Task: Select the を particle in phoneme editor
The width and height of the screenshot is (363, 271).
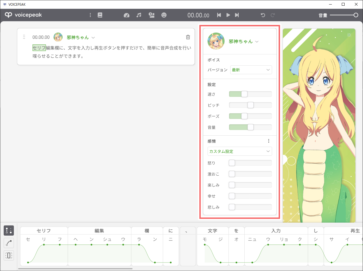Action: [x=236, y=231]
